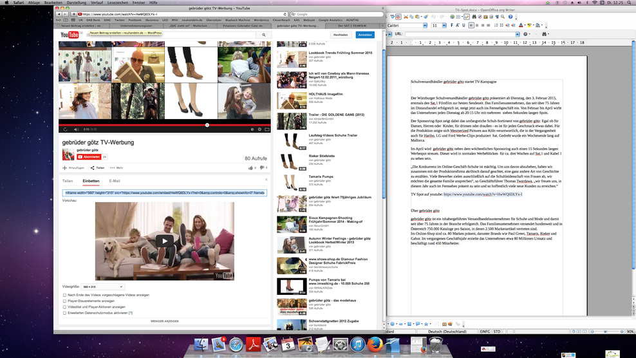Toggle AutoSpellcheck icon in Writer
The width and height of the screenshot is (636, 358).
398,17
